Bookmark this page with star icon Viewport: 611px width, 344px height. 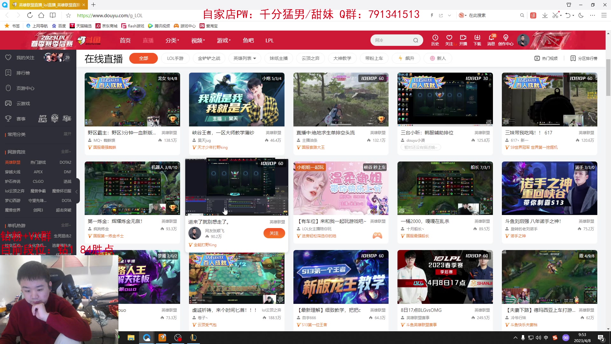click(x=68, y=15)
